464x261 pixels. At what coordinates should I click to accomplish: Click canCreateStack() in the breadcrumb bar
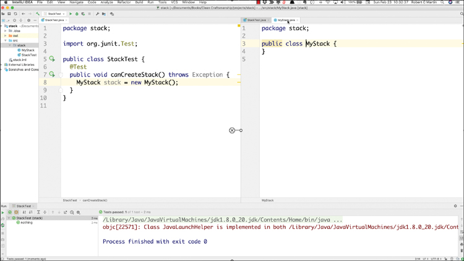click(95, 201)
